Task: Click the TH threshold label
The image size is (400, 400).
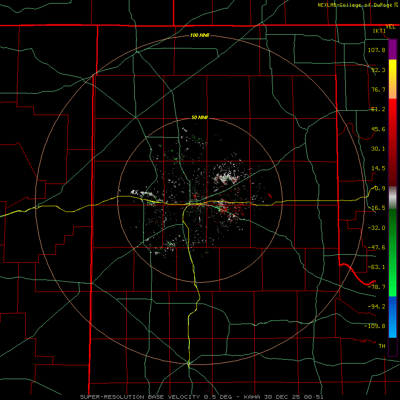Action: click(x=382, y=346)
